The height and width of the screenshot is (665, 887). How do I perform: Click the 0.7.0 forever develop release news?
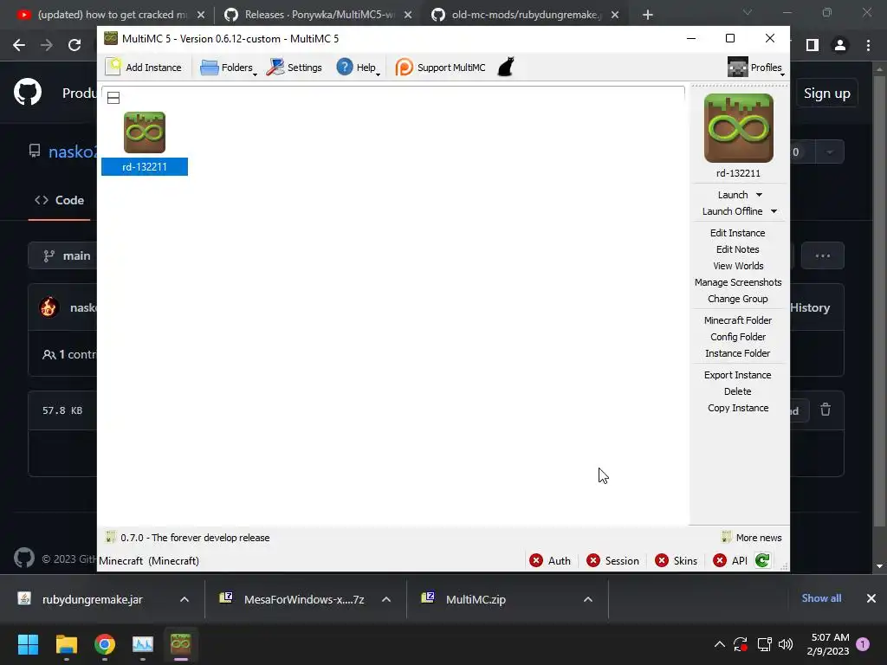(187, 538)
